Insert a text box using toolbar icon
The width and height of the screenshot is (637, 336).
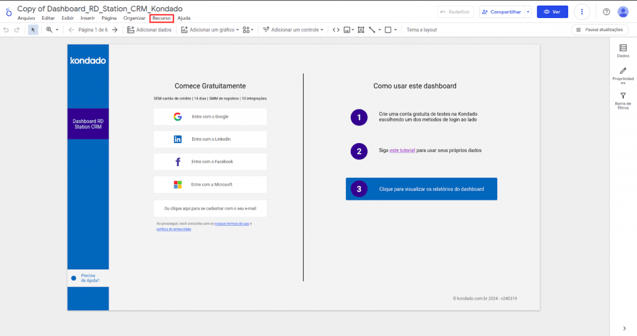tap(361, 30)
